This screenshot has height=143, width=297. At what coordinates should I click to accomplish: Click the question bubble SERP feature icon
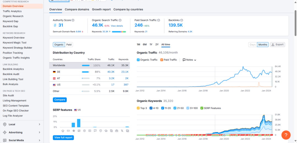click(x=95, y=131)
